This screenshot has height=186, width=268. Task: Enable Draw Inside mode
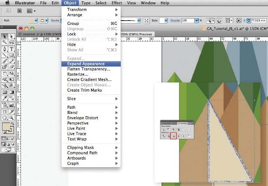[x=13, y=144]
